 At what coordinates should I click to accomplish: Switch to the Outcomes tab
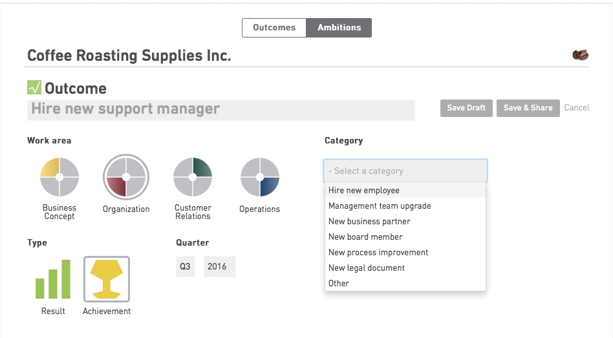[274, 28]
